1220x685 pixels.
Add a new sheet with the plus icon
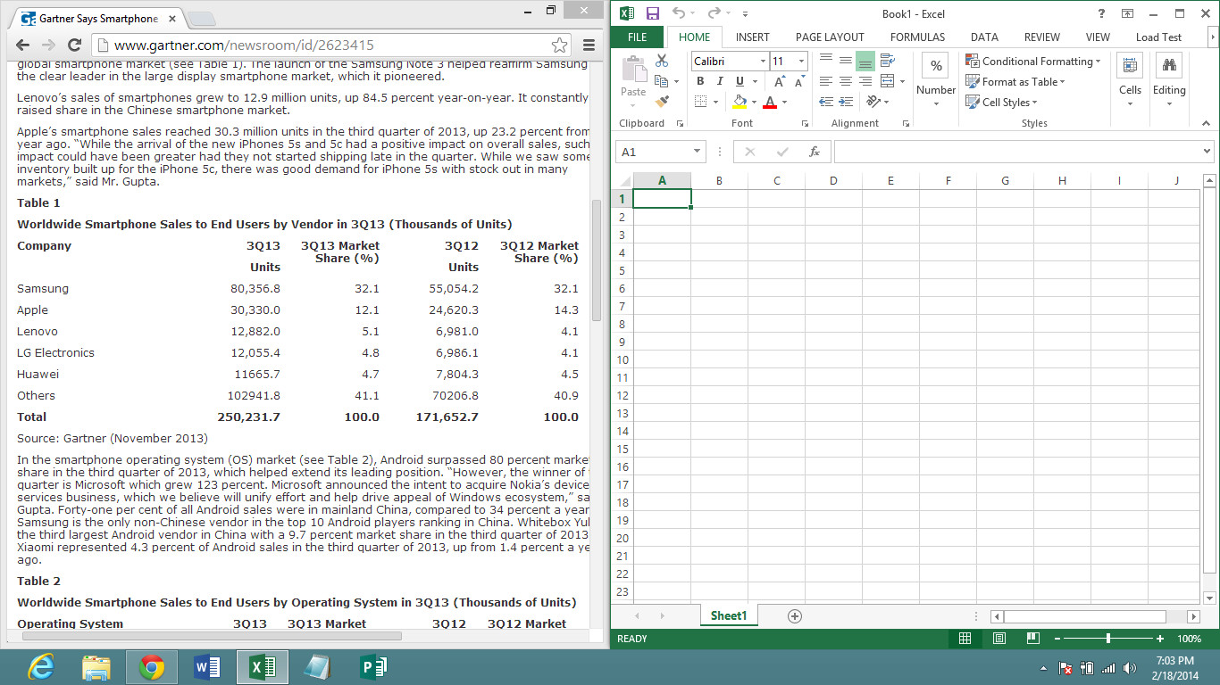[x=795, y=615]
